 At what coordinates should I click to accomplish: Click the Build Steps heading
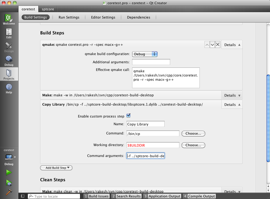52,33
